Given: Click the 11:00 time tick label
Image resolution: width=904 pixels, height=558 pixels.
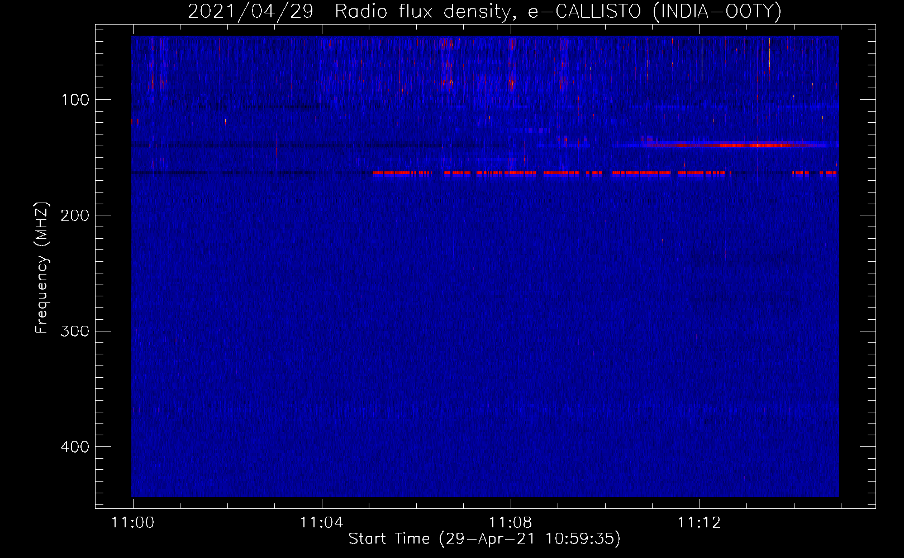Looking at the screenshot, I should coord(133,522).
